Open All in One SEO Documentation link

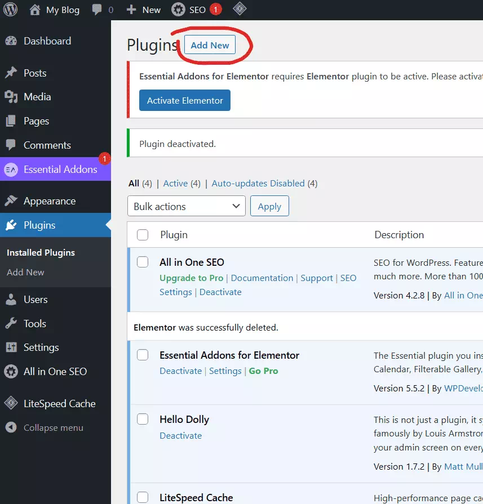pyautogui.click(x=262, y=278)
